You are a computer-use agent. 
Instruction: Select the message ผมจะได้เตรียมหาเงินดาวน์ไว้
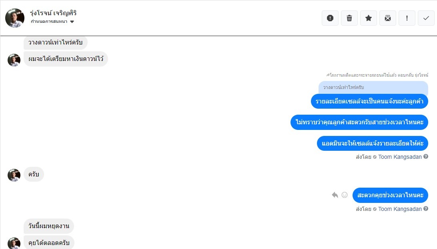66,59
